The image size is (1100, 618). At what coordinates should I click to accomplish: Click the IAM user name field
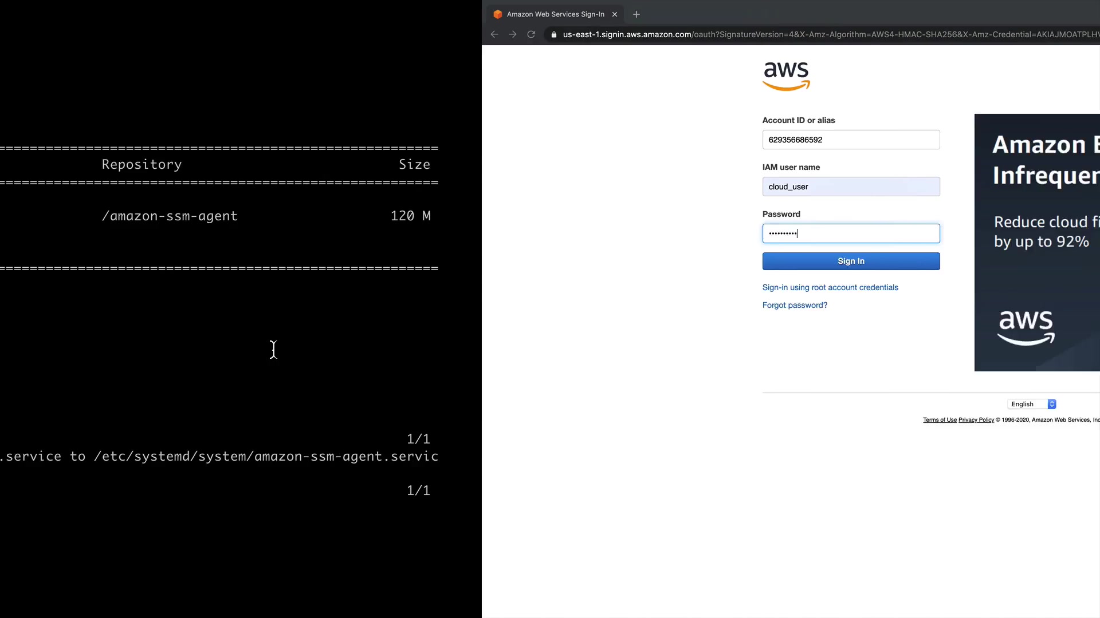[851, 187]
